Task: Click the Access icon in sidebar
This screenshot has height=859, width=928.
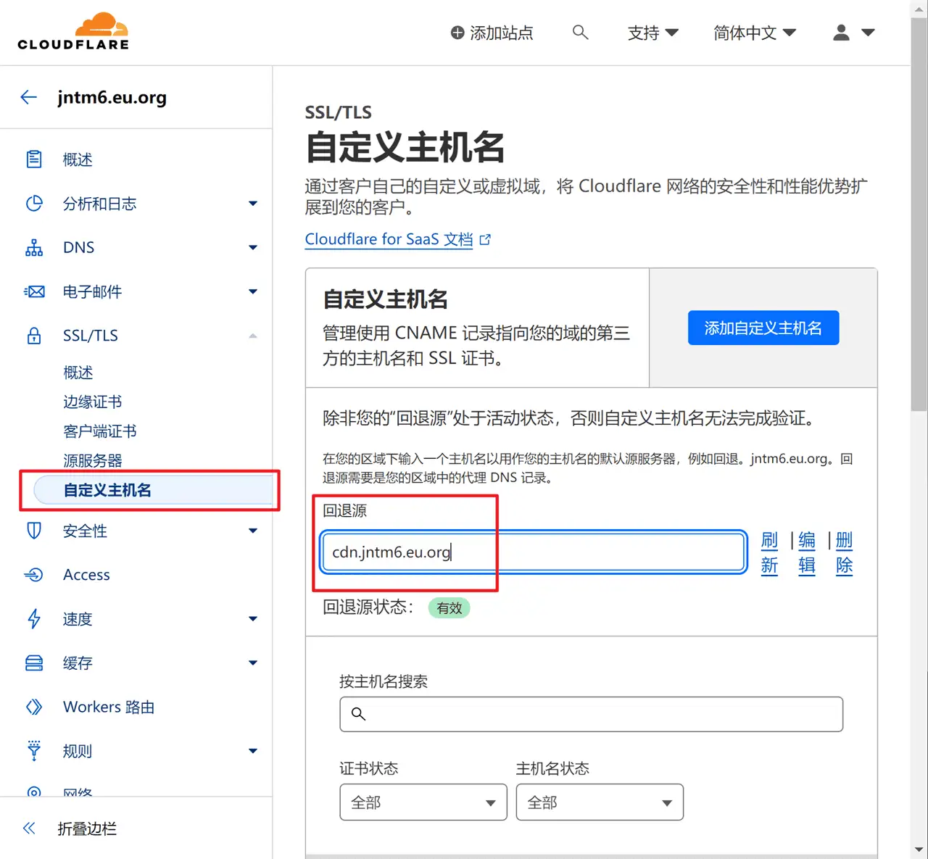Action: tap(34, 575)
